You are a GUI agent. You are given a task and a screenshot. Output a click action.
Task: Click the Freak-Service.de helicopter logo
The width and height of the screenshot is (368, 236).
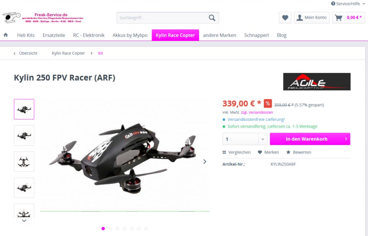click(43, 18)
